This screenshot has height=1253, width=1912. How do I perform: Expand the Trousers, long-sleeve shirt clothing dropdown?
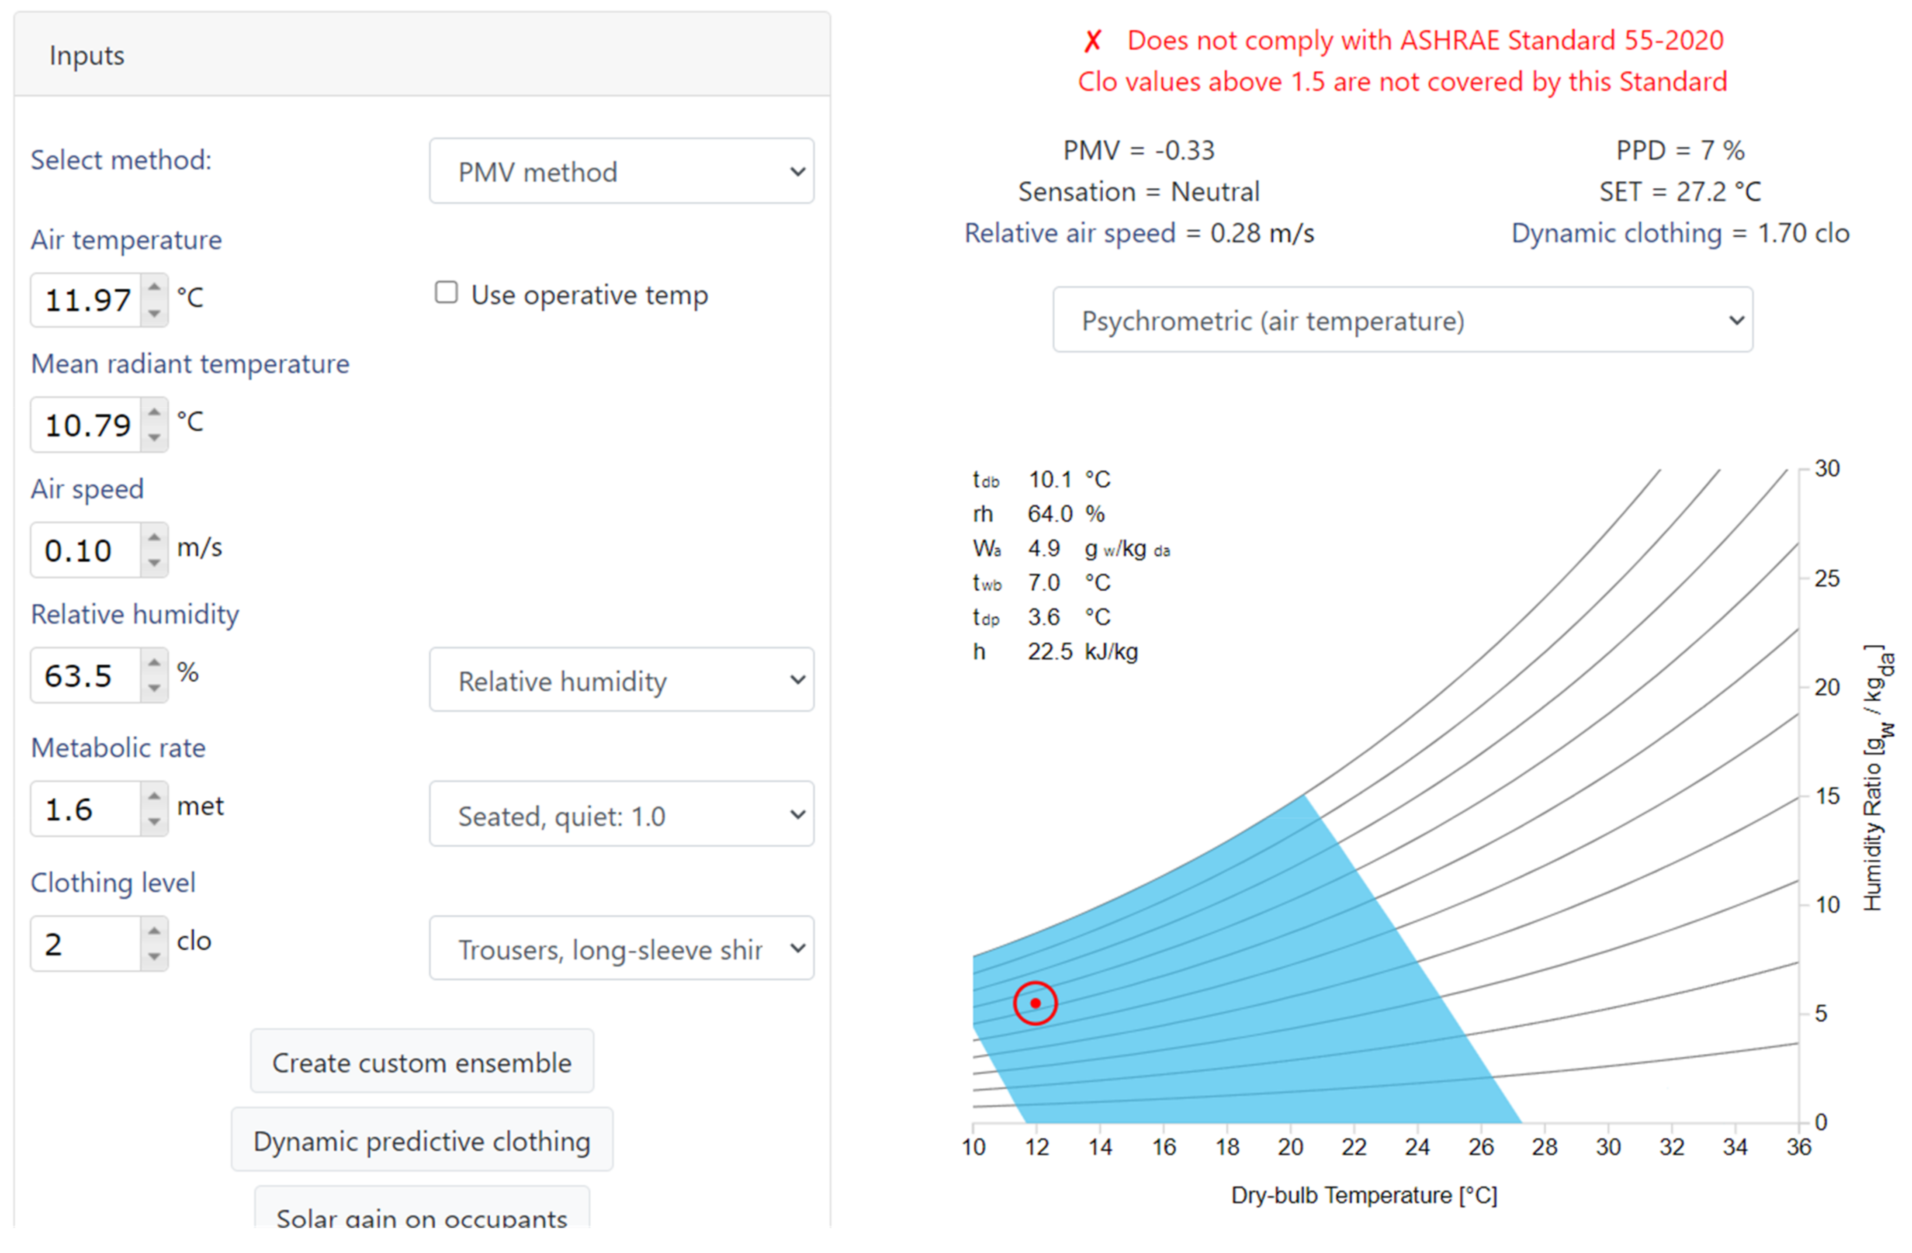click(x=621, y=949)
